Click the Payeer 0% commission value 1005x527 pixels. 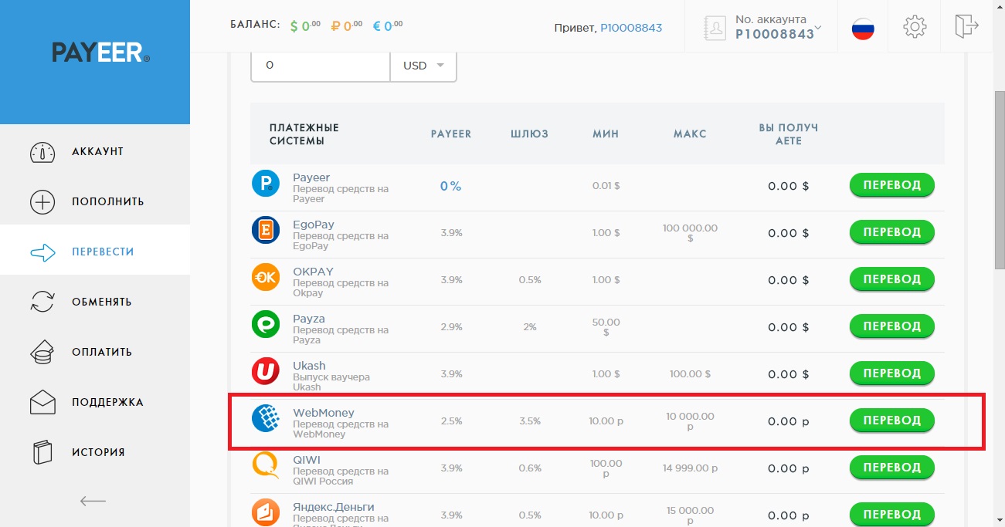pyautogui.click(x=450, y=186)
